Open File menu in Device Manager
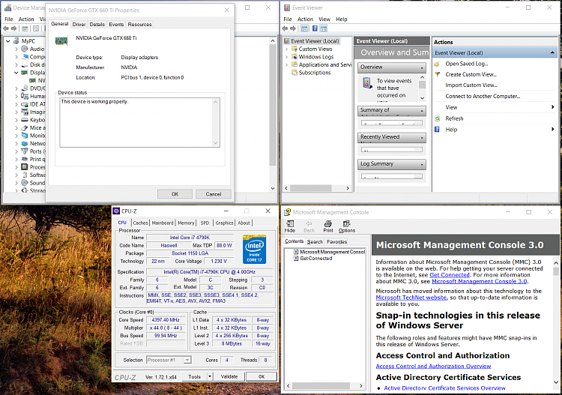The image size is (562, 395). point(8,19)
